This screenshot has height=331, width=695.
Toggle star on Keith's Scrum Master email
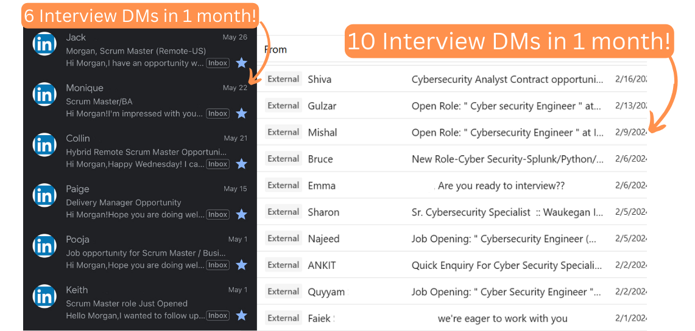[241, 315]
